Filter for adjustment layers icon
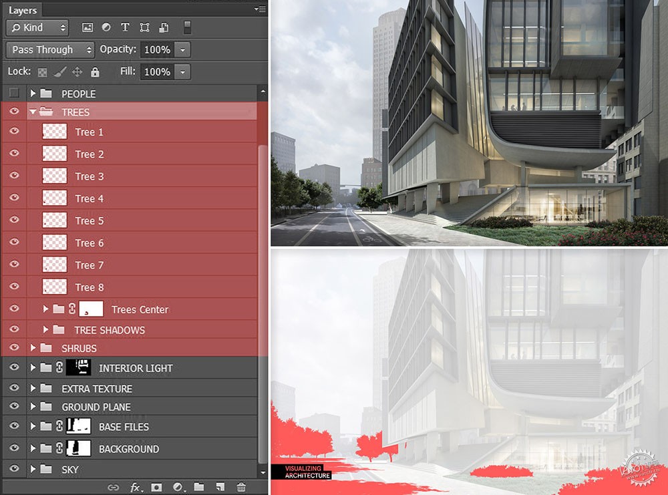Screen dimensions: 668x495 (x=106, y=27)
